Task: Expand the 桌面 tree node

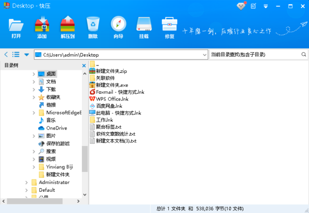Action: click(33, 74)
